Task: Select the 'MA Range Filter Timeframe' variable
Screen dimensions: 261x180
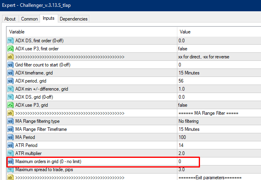Action: 41,129
